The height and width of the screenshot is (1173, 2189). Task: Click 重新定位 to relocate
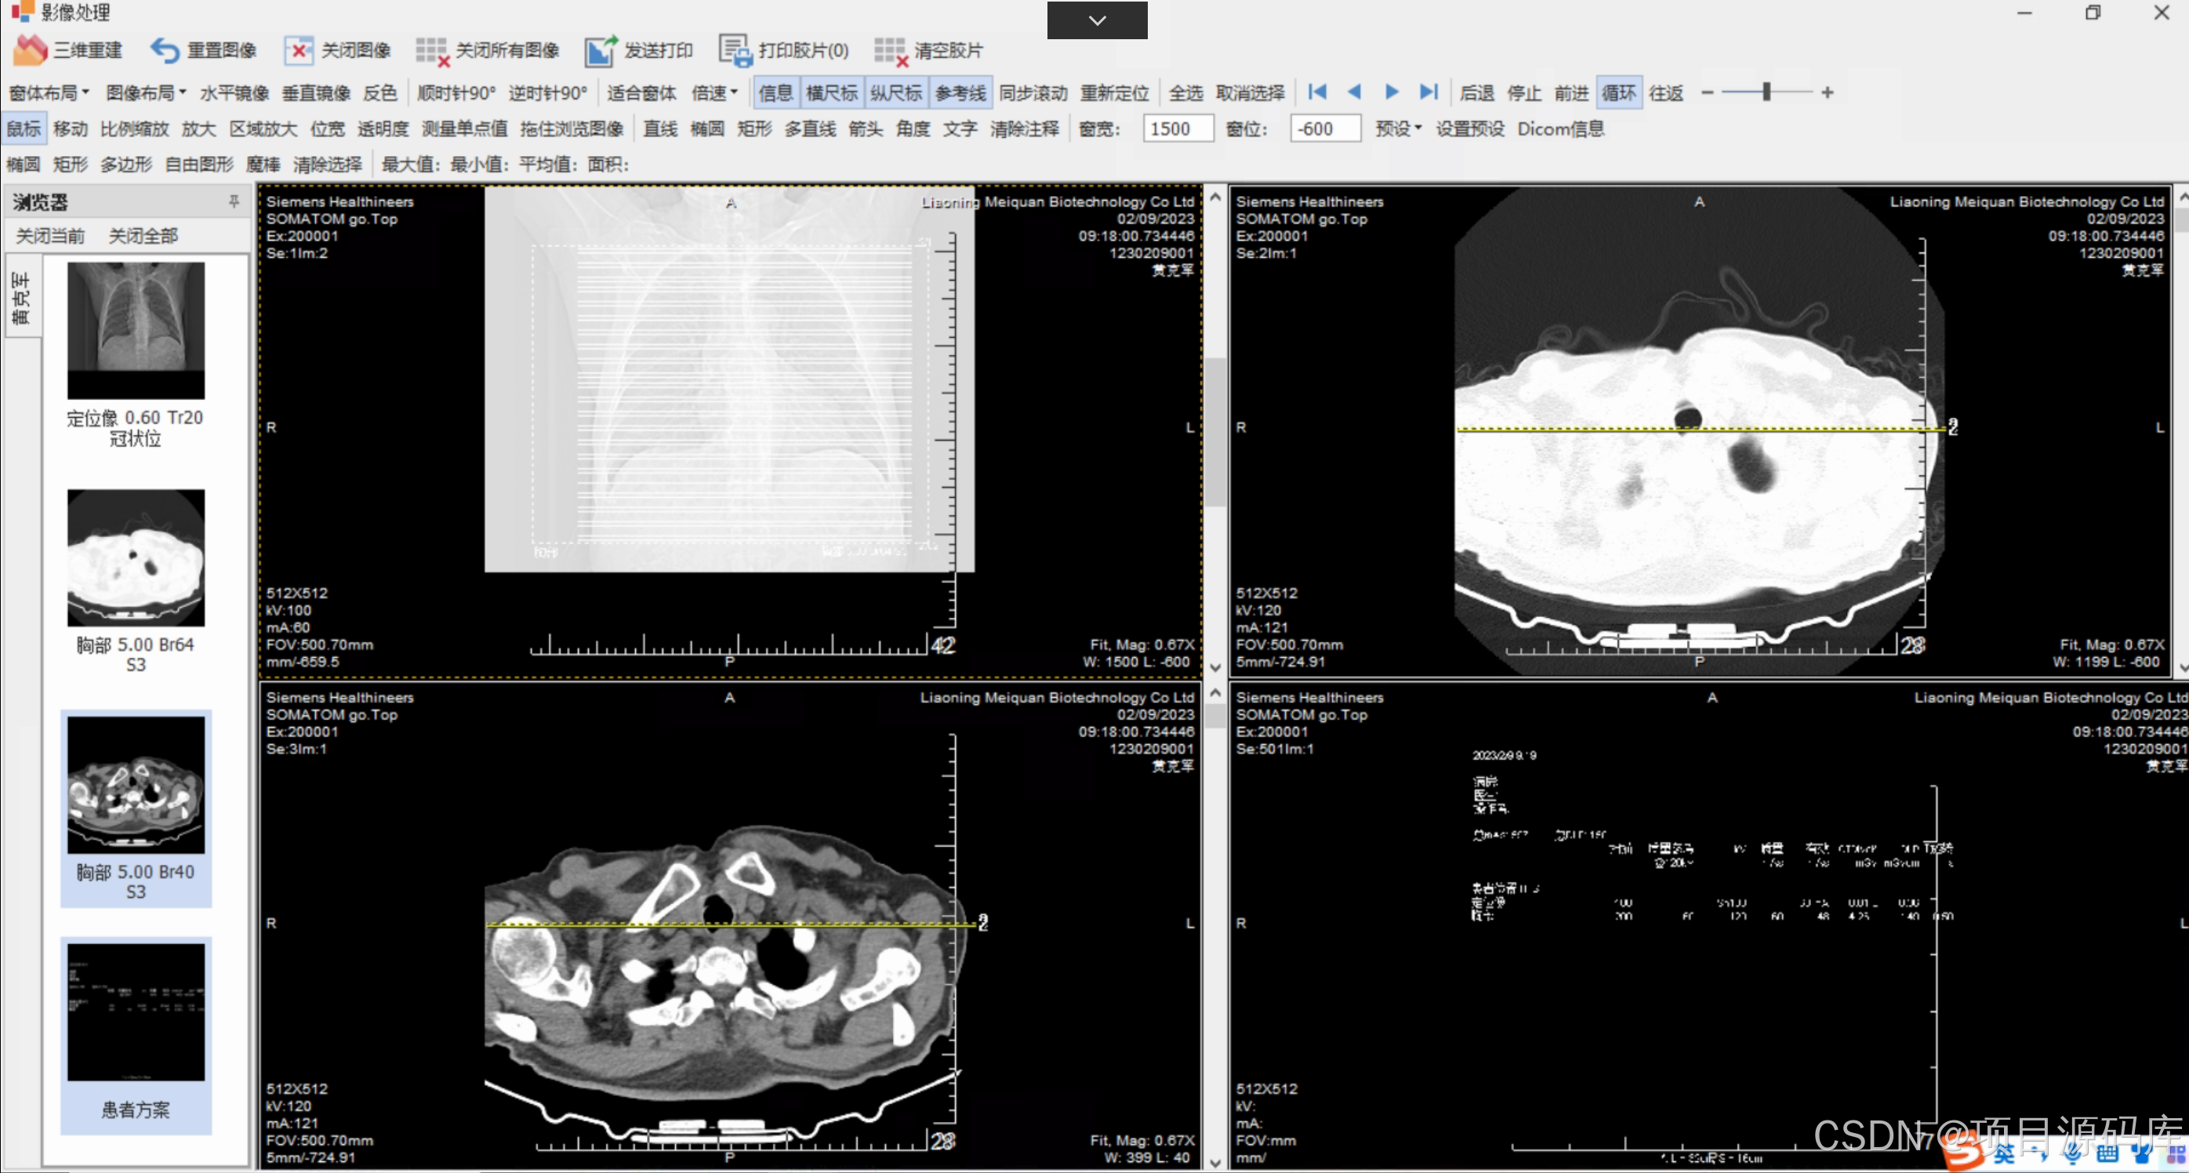pyautogui.click(x=1114, y=93)
